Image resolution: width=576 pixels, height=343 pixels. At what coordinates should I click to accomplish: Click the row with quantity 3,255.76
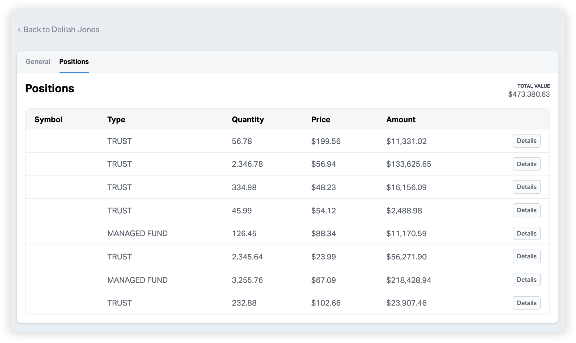[247, 280]
